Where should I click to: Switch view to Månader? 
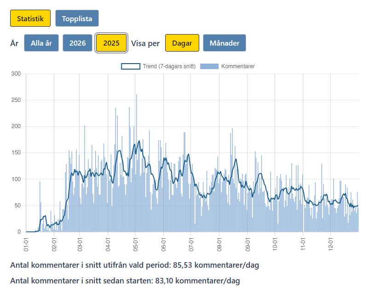[x=225, y=43]
